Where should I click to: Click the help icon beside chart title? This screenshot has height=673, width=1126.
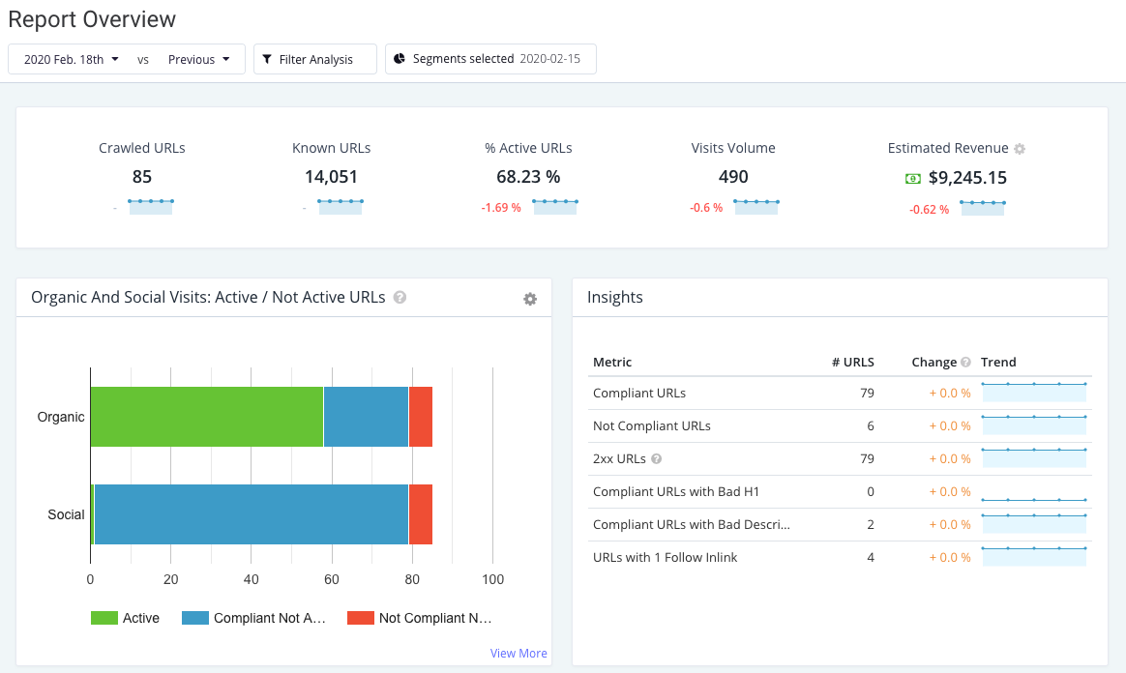[400, 297]
